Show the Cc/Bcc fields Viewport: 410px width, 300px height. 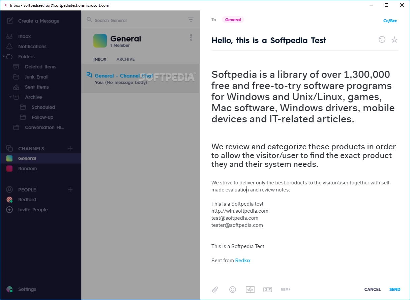pyautogui.click(x=390, y=21)
